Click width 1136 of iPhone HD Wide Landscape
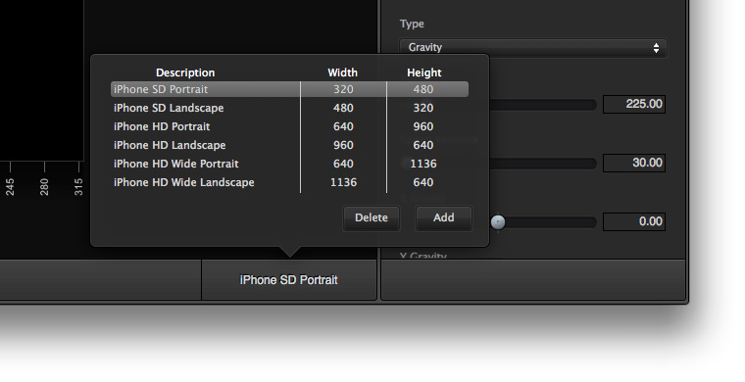Viewport: 745px width, 382px height. coord(343,182)
